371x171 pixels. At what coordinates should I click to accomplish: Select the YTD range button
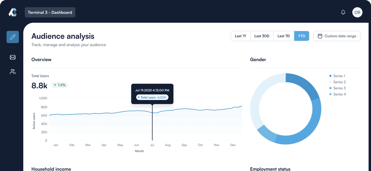[x=301, y=36]
